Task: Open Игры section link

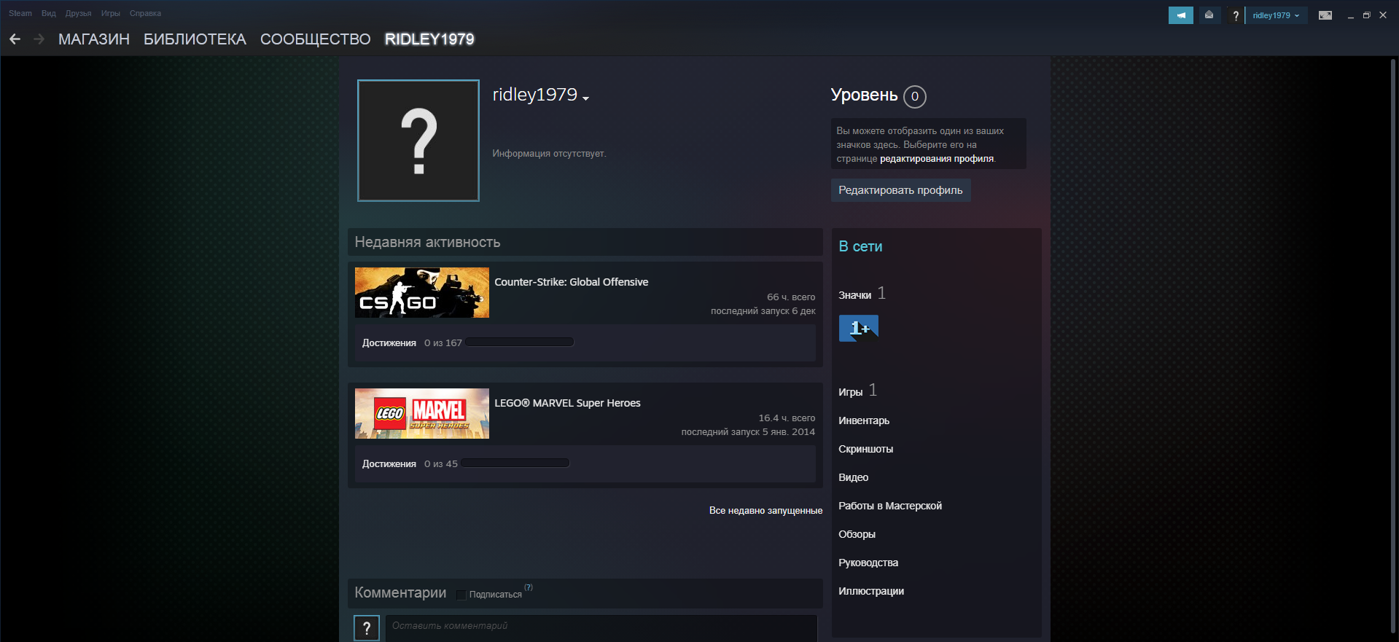Action: 850,392
